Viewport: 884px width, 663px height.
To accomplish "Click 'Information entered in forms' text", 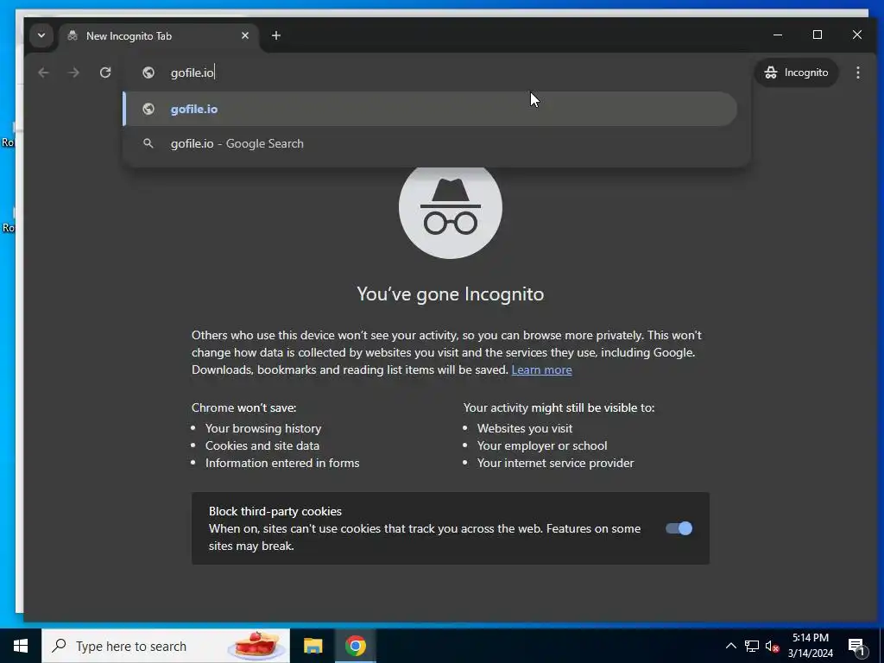I will click(282, 463).
